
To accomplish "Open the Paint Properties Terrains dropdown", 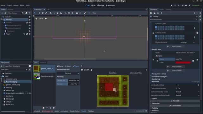I will 68,73.
